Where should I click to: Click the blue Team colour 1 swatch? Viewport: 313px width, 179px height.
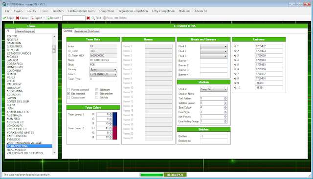pos(115,119)
